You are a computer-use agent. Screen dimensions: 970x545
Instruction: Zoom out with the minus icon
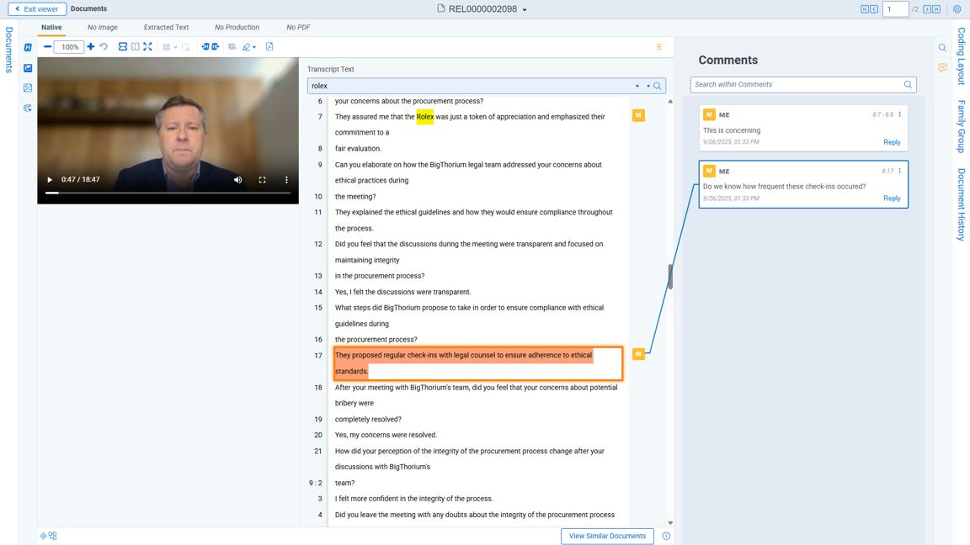(47, 47)
